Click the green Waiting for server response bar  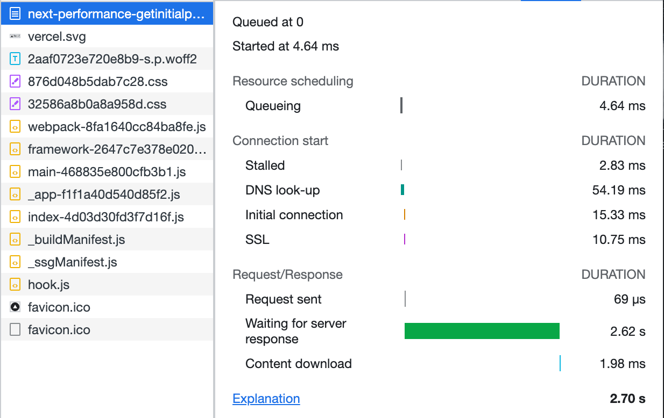point(482,331)
